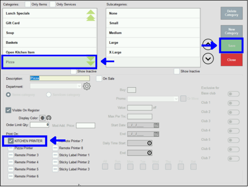Click the New Category button
Viewport: 248px width, 187px height.
pos(231,32)
